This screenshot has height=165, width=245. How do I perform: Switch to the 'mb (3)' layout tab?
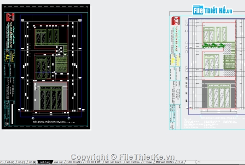point(21,162)
